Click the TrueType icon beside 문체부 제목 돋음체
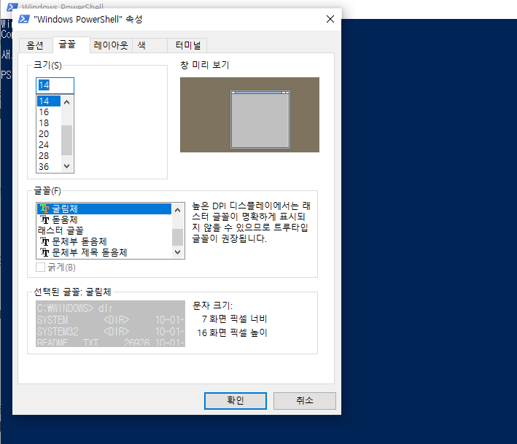 pos(44,252)
